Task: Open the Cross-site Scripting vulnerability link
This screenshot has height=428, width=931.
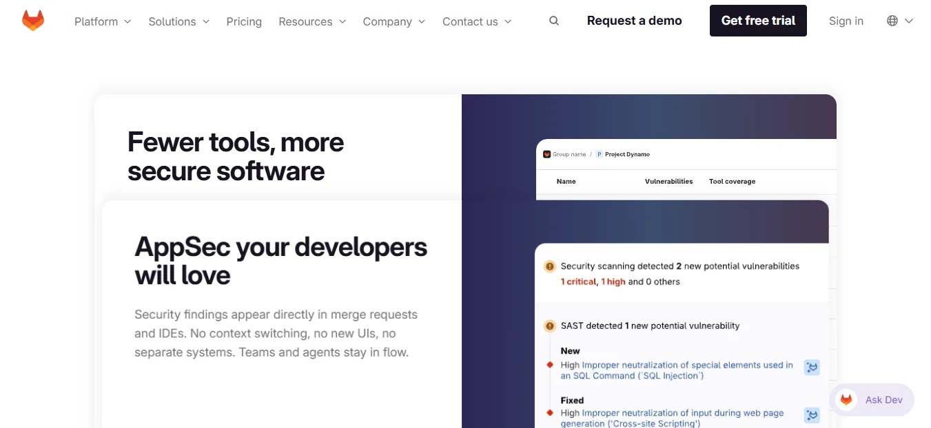Action: click(672, 418)
